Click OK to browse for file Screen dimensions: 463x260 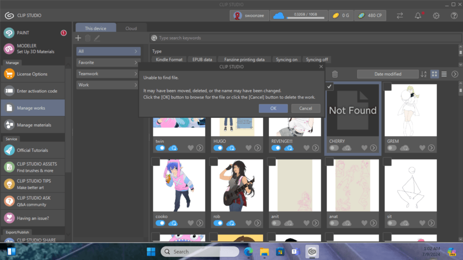click(273, 108)
